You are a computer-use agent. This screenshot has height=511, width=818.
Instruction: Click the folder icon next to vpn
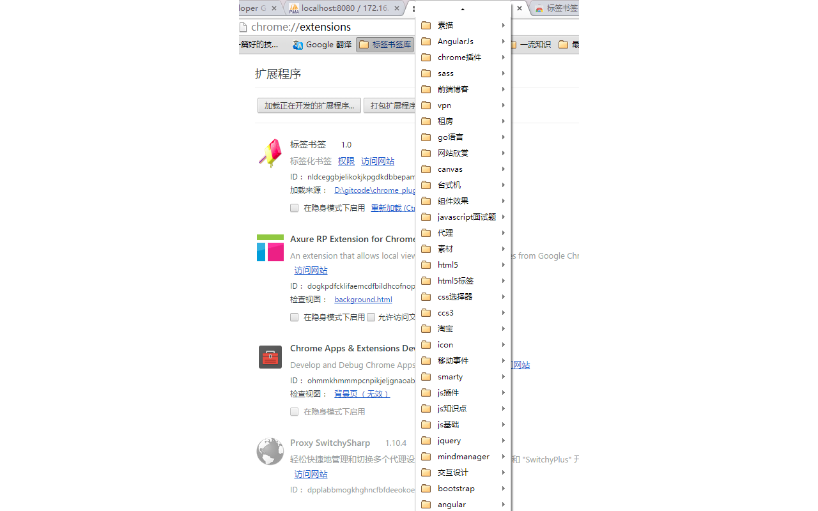(x=426, y=105)
